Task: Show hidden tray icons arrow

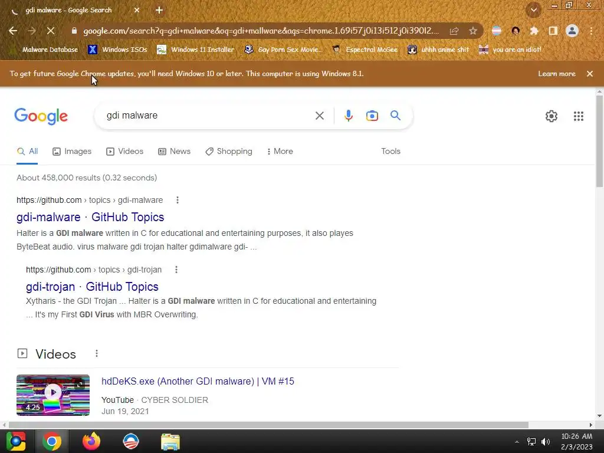Action: pos(517,442)
